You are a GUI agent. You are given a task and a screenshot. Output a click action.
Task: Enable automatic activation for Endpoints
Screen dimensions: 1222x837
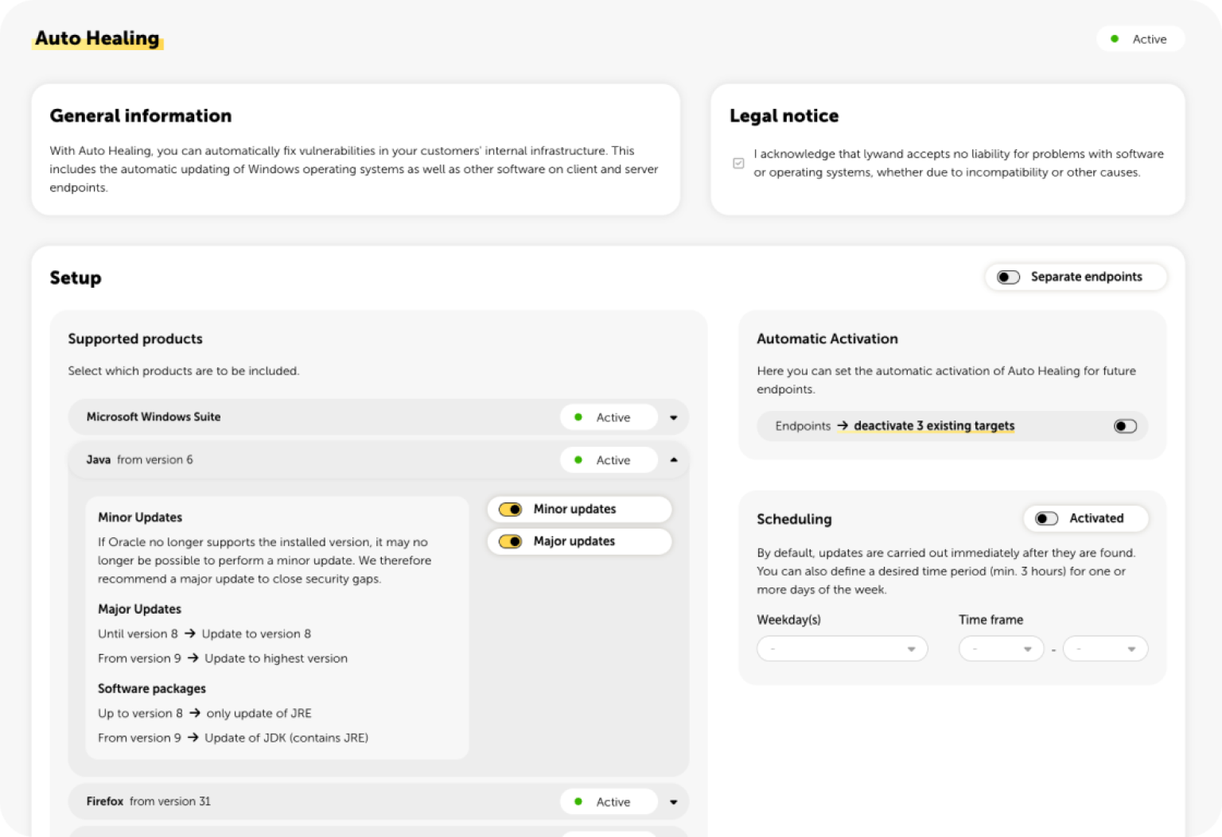pos(1124,426)
